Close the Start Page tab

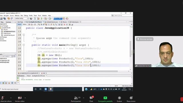25,22
